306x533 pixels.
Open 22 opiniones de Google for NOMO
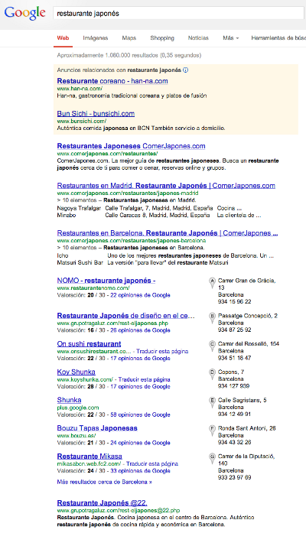pos(140,295)
